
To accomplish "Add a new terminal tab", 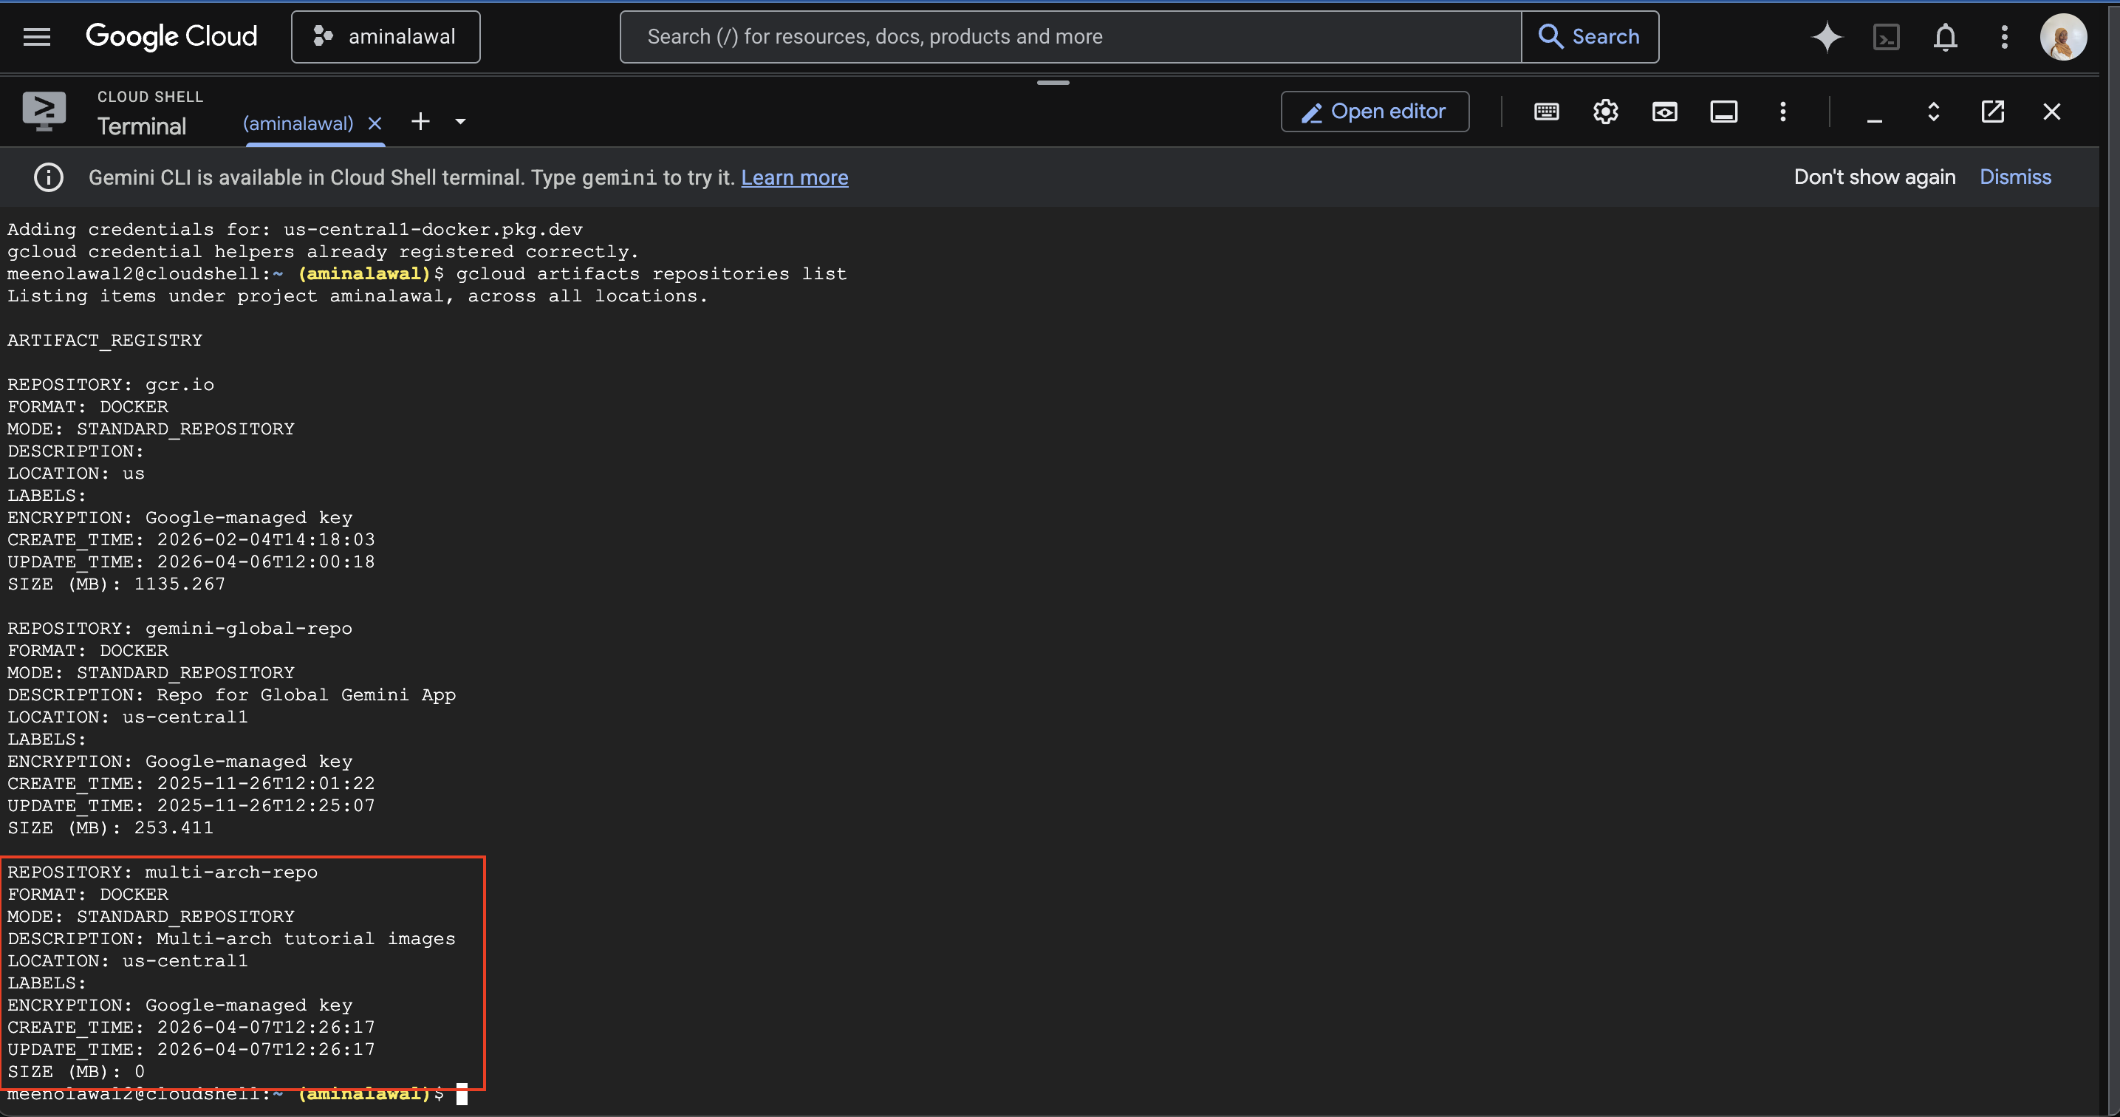I will [420, 121].
